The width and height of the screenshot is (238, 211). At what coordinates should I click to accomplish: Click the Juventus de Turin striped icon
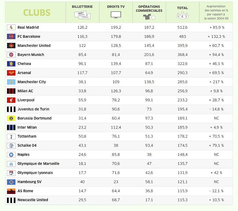coord(11,109)
